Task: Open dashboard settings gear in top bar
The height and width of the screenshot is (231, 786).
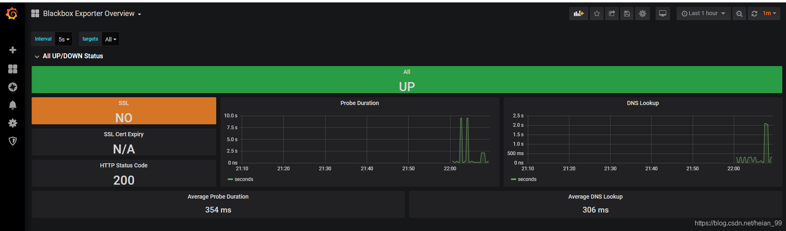Action: [643, 14]
